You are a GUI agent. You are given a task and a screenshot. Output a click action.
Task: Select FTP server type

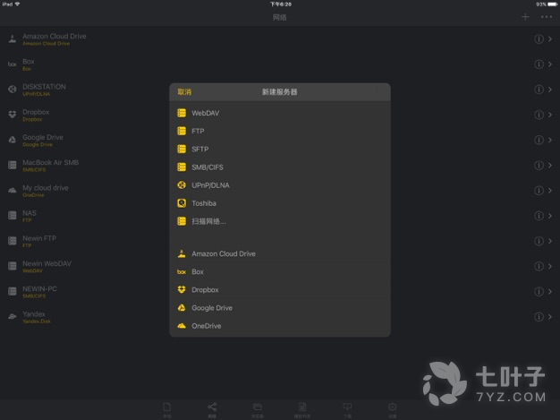(280, 131)
